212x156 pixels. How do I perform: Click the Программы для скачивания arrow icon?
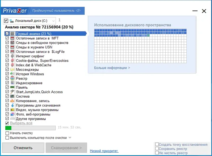pyautogui.click(x=12, y=105)
